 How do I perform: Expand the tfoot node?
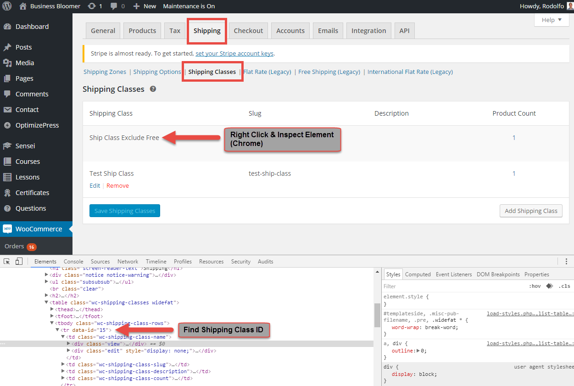coord(52,316)
